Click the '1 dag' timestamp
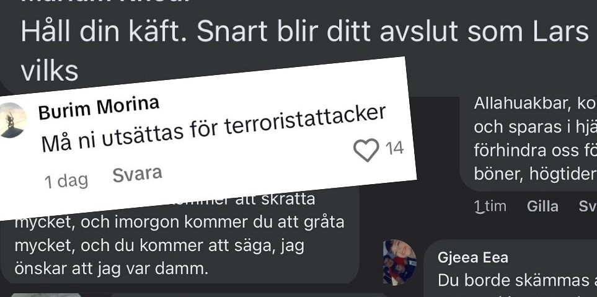This screenshot has height=297, width=597. tap(66, 181)
